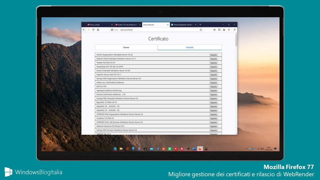Export the Thawte TLS RSA CA G1 certificate
Image resolution: width=320 pixels, height=180 pixels.
213,63
